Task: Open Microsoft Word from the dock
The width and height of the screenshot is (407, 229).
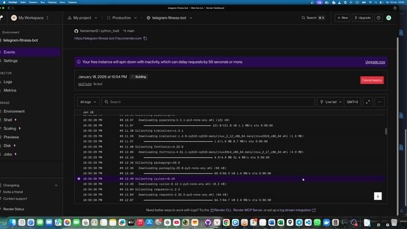Action: click(x=272, y=223)
